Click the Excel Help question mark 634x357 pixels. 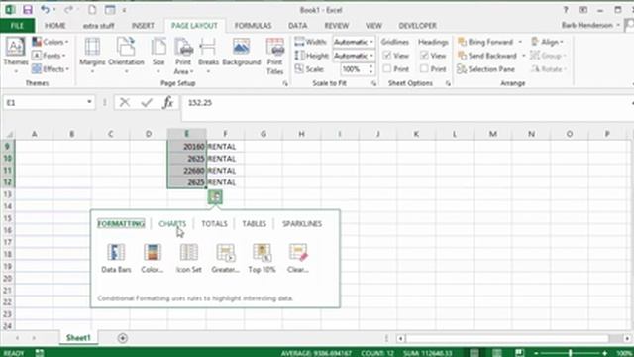(566, 10)
